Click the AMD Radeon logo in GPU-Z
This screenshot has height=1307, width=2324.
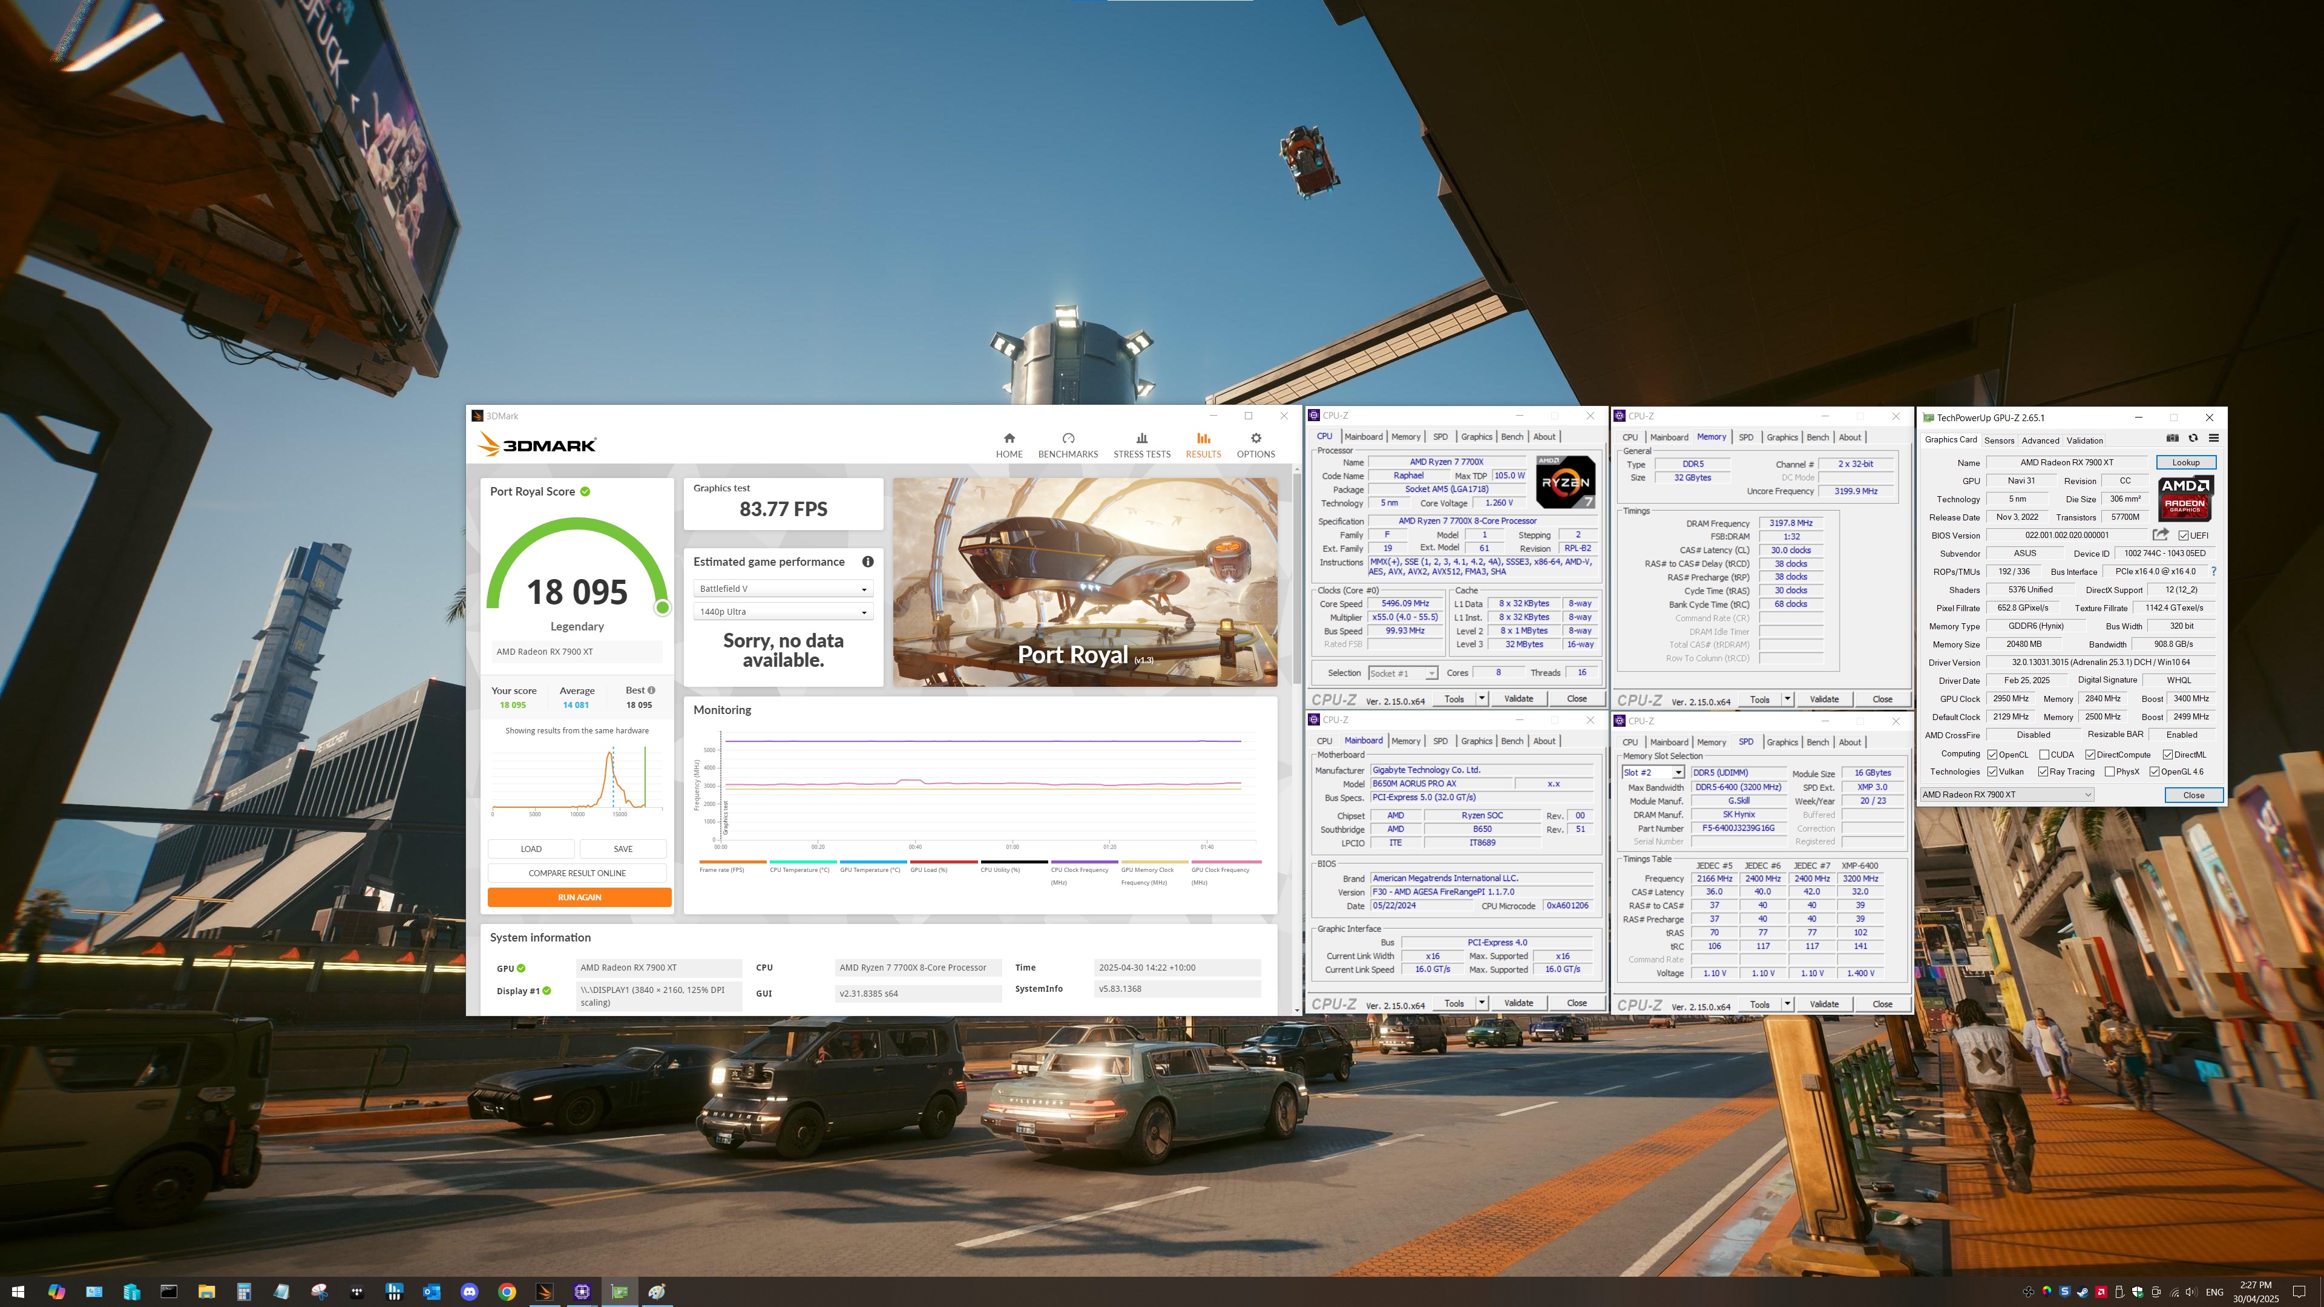coord(2185,499)
